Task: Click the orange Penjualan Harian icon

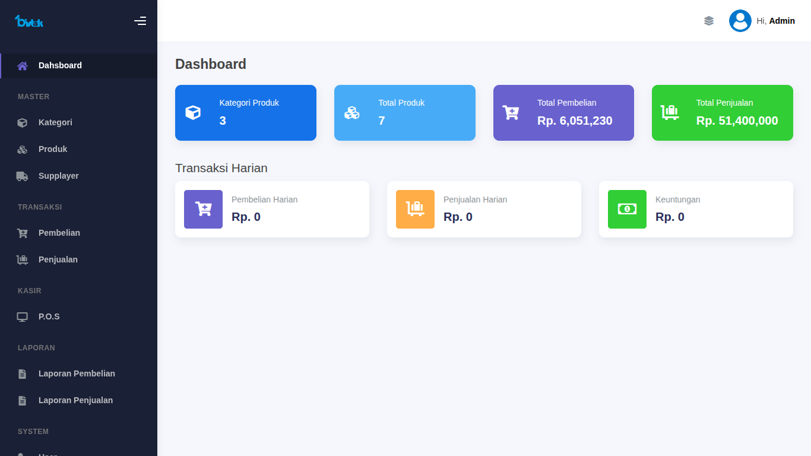Action: (415, 209)
